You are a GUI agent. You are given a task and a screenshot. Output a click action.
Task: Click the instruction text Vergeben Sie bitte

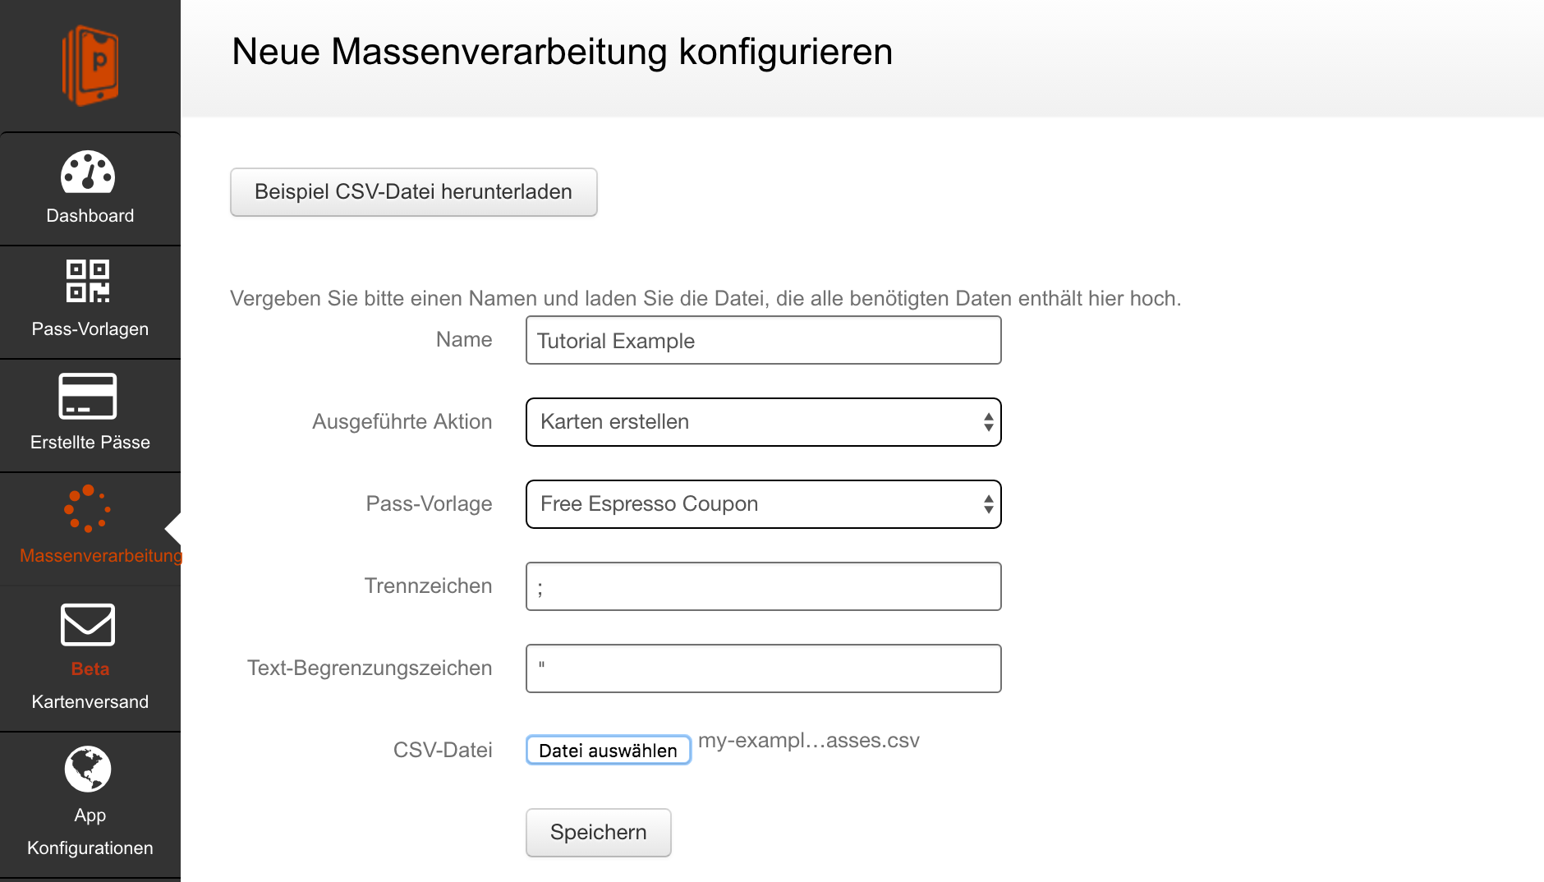[705, 298]
